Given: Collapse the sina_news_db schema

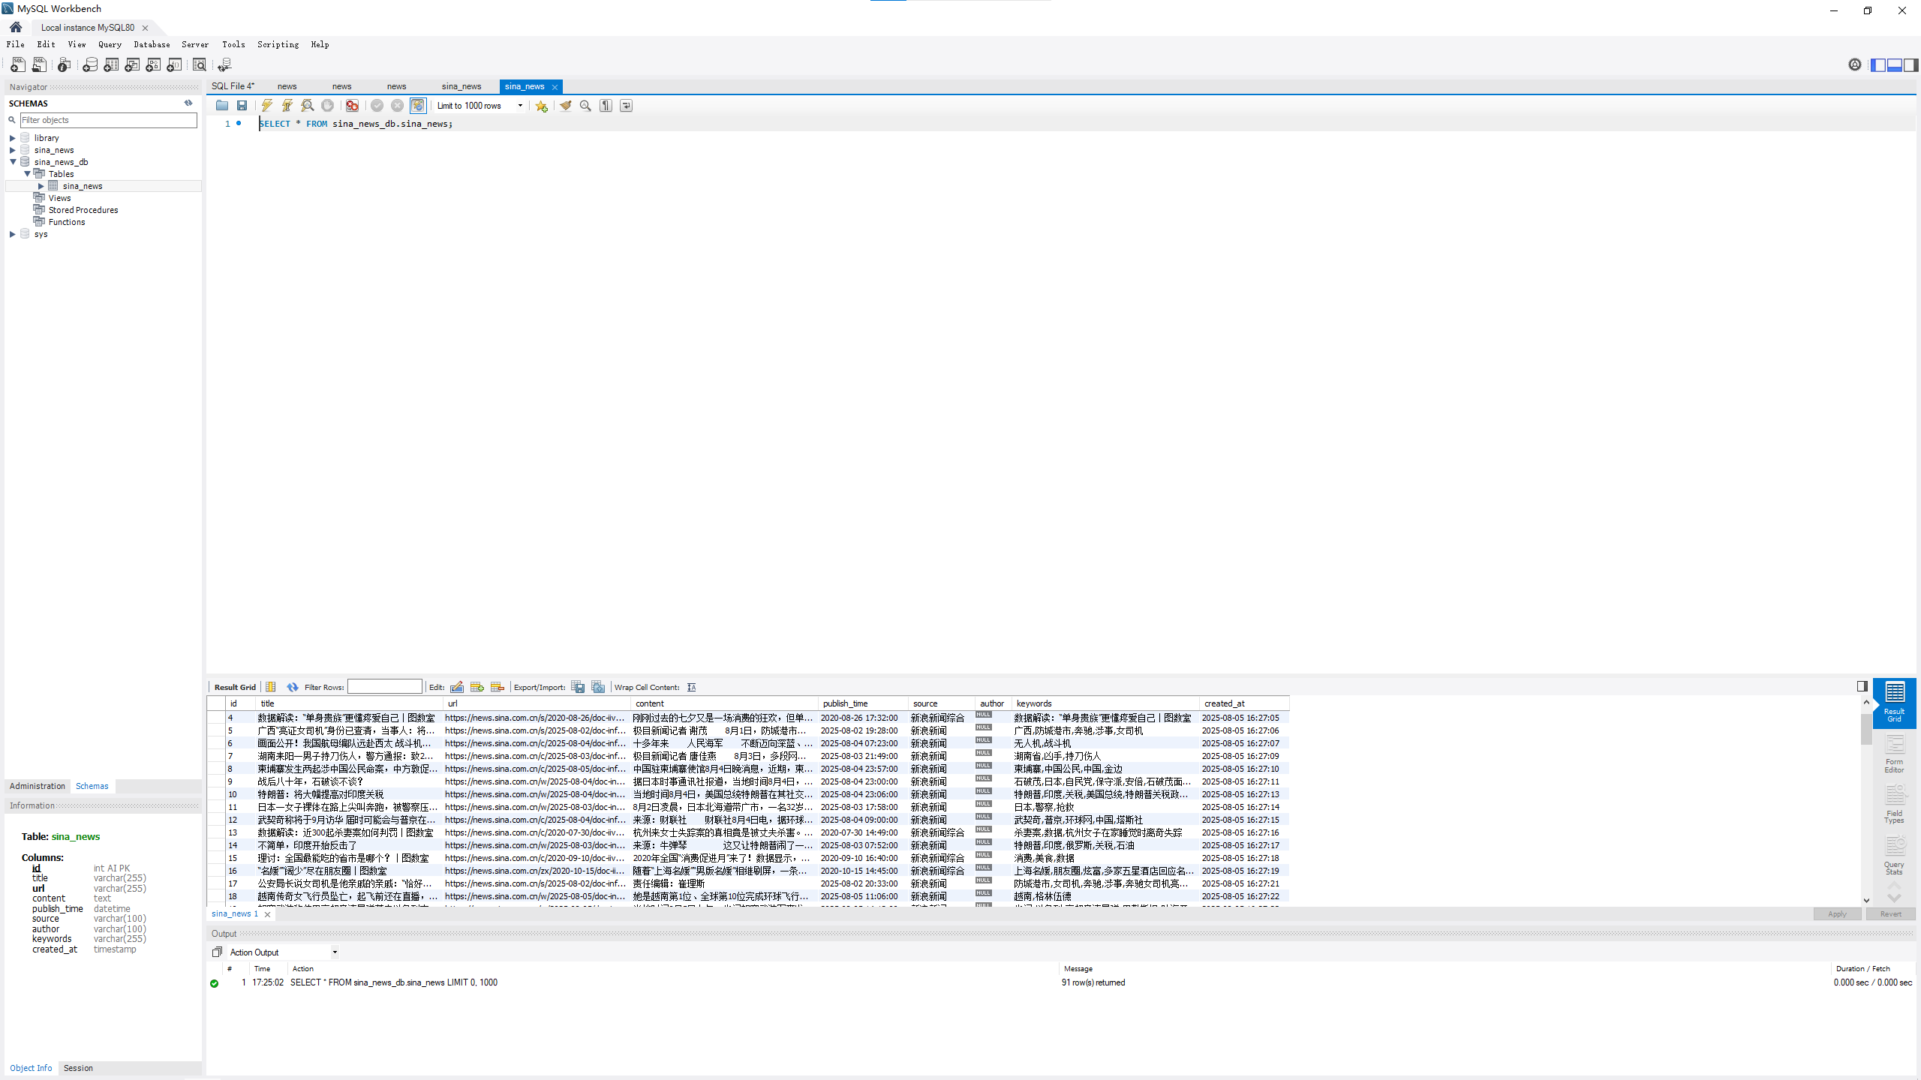Looking at the screenshot, I should point(13,162).
